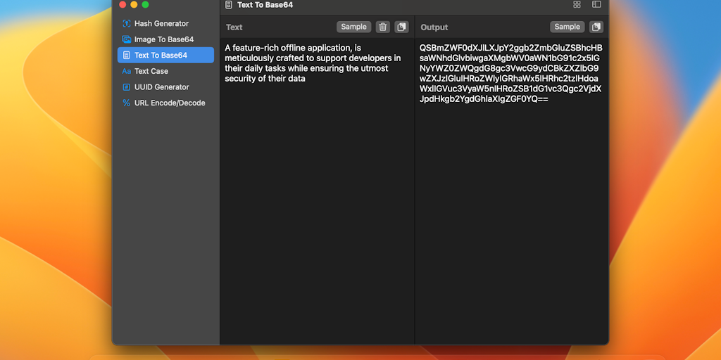The width and height of the screenshot is (721, 360).
Task: Copy input using Text panel copy icon
Action: 401,27
